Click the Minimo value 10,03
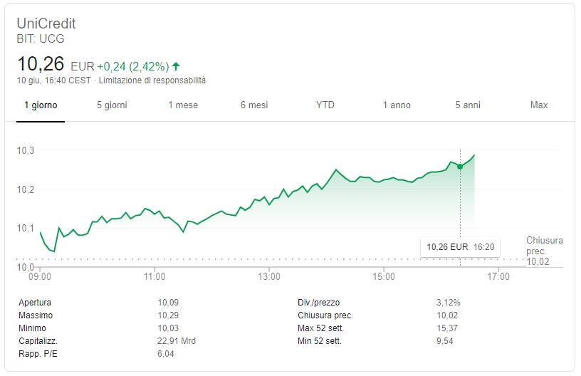Image resolution: width=581 pixels, height=376 pixels. point(168,328)
